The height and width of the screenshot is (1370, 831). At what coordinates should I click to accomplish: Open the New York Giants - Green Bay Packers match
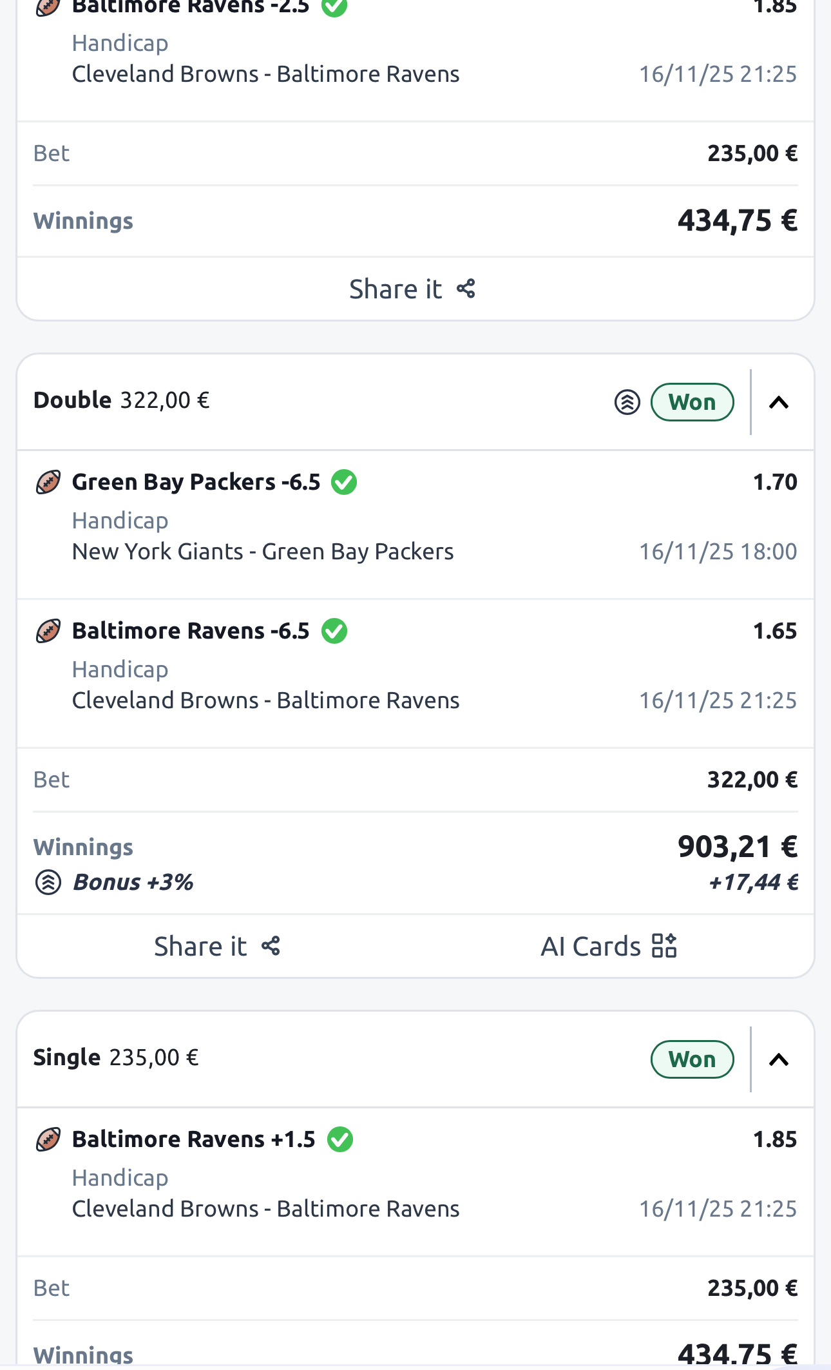coord(263,552)
